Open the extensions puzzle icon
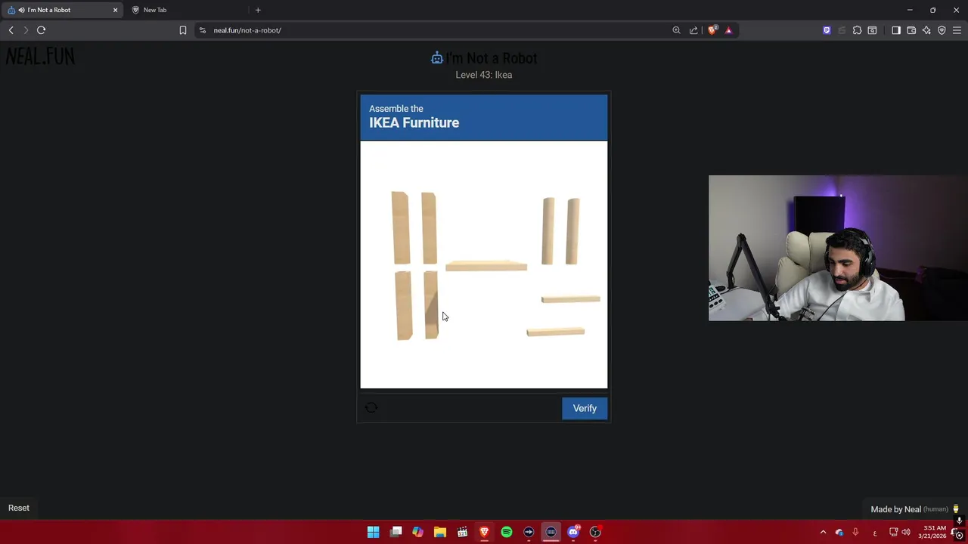 (x=857, y=30)
